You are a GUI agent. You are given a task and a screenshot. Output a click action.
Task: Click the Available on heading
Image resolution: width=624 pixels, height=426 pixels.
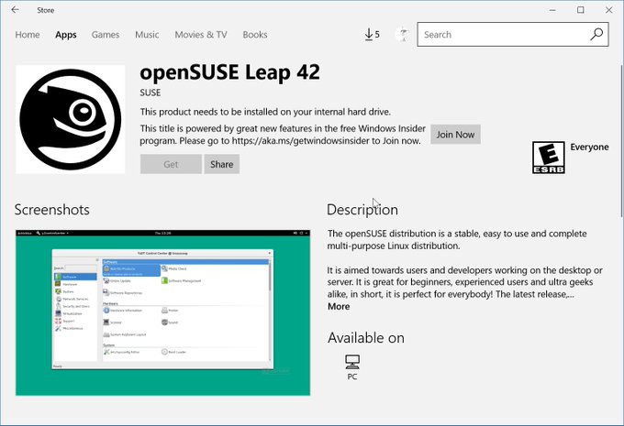(366, 338)
